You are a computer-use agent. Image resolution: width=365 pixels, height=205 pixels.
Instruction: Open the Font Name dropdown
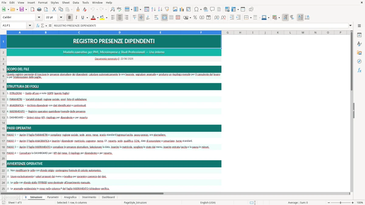coord(39,18)
